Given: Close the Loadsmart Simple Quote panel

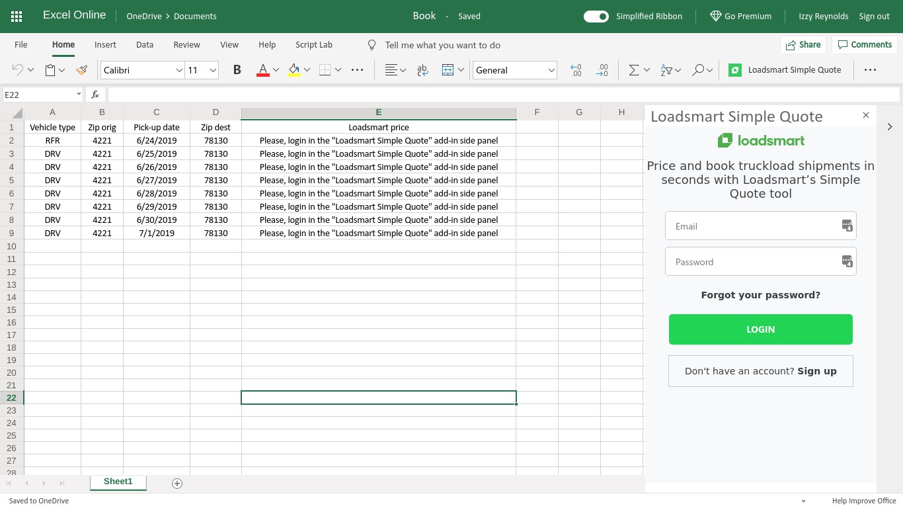Looking at the screenshot, I should click(866, 115).
